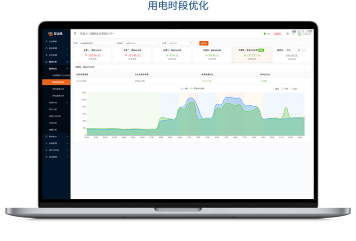Viewport: 356px width, 241px height.
Task: Collapse the 能效优化 submenu
Action: click(56, 69)
